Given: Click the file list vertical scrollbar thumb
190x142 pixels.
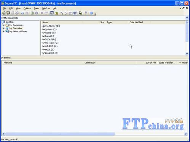Looking at the screenshot, I should click(x=187, y=33).
